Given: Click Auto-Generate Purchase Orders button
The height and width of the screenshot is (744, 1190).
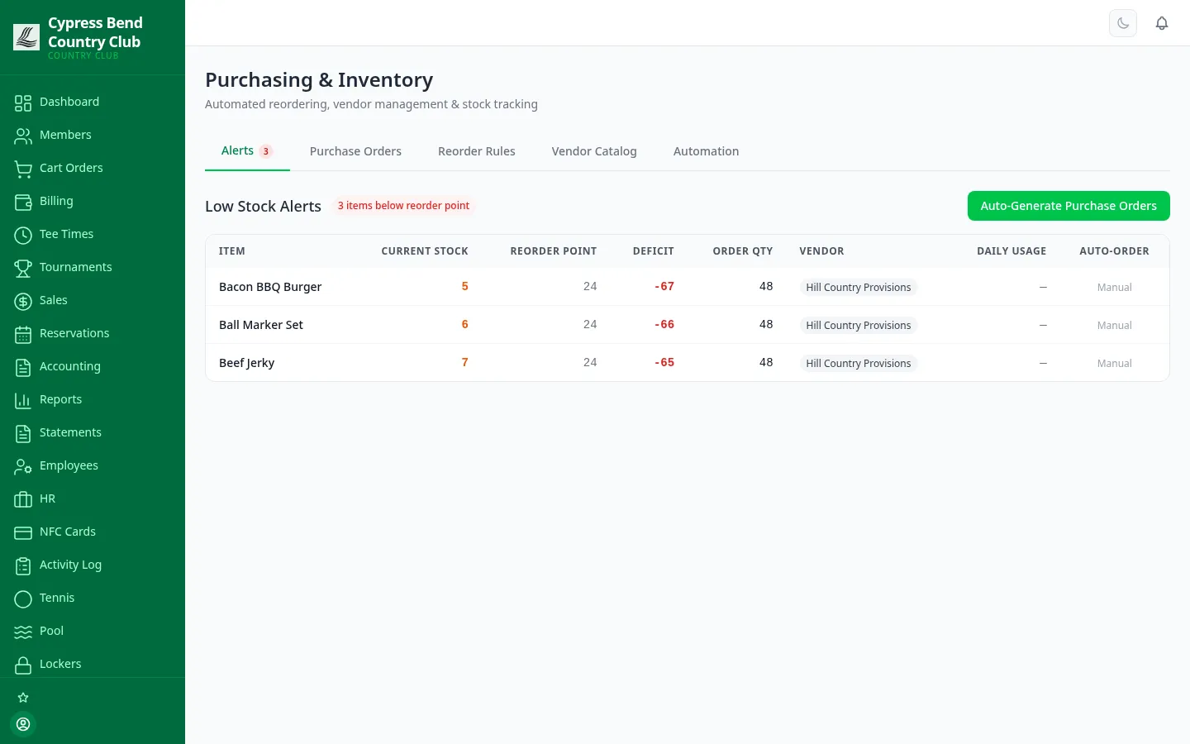Looking at the screenshot, I should pyautogui.click(x=1069, y=206).
